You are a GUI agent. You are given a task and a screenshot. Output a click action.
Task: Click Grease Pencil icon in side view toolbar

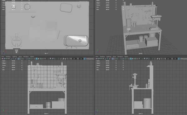(x=109, y=59)
